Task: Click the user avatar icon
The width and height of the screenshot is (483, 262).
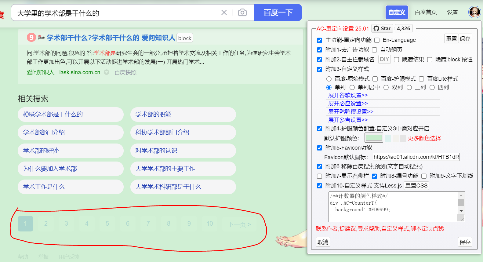Action: pyautogui.click(x=475, y=12)
